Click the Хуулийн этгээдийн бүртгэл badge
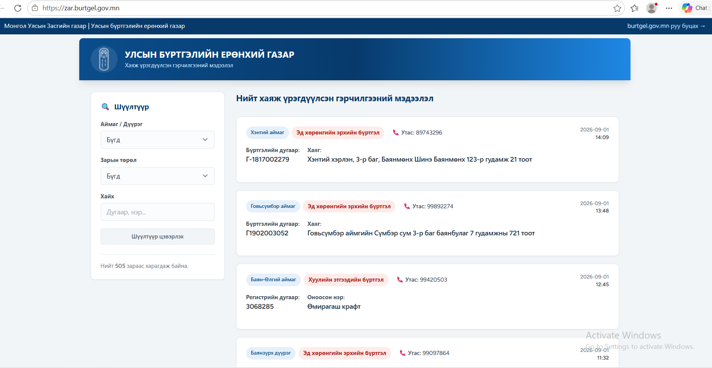The width and height of the screenshot is (712, 368). (x=346, y=280)
